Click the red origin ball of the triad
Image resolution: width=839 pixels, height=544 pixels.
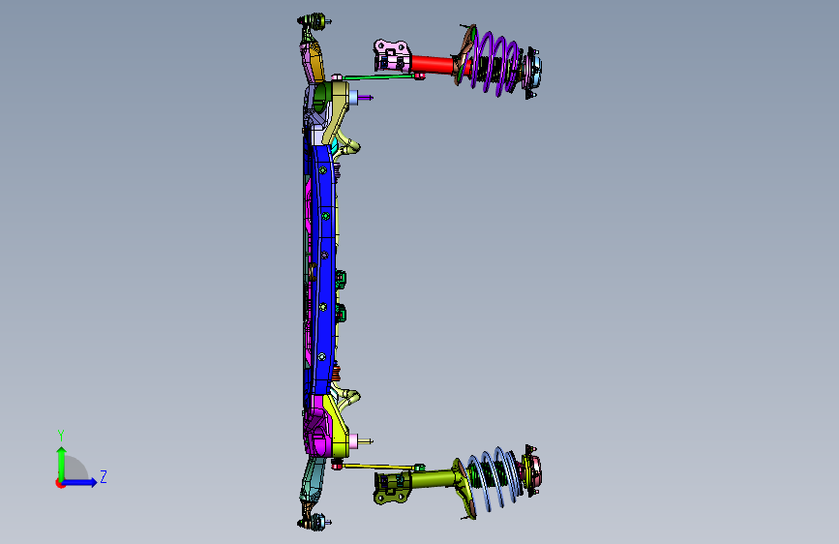(x=60, y=483)
